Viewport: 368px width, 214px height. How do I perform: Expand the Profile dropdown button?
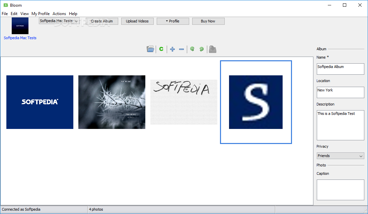(x=173, y=21)
